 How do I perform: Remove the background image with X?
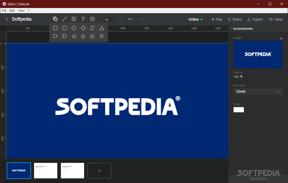(x=281, y=38)
